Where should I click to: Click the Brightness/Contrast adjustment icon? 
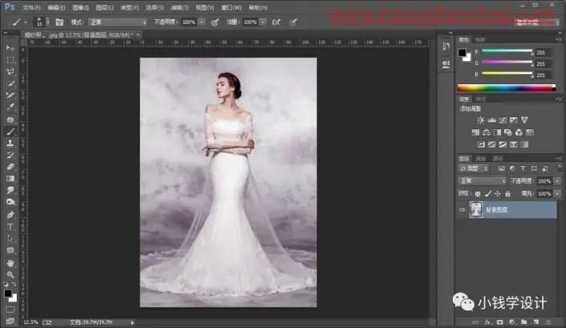tap(480, 120)
